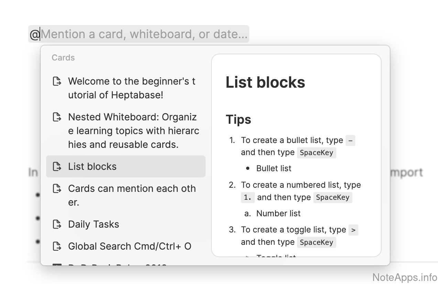
Task: Expand the Toggle list triangle in the preview
Action: (248, 256)
